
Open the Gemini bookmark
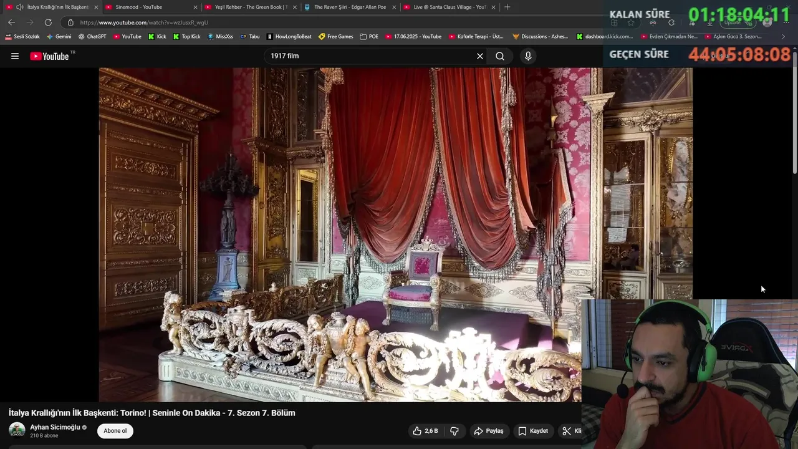tap(59, 36)
